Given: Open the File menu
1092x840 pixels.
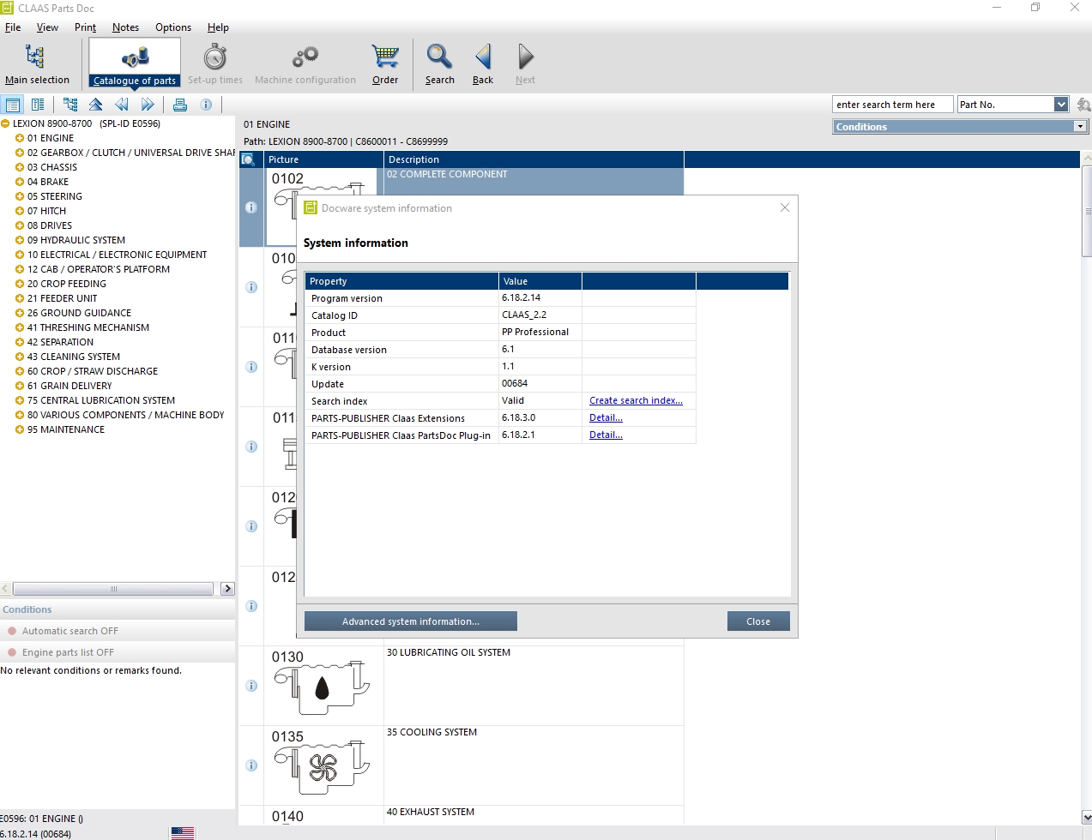Looking at the screenshot, I should click(13, 27).
